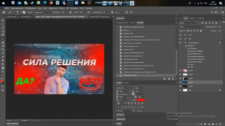Screen dimensions: 225x126
Task: Open the layer blending mode dropdown
Action: tap(191, 27)
